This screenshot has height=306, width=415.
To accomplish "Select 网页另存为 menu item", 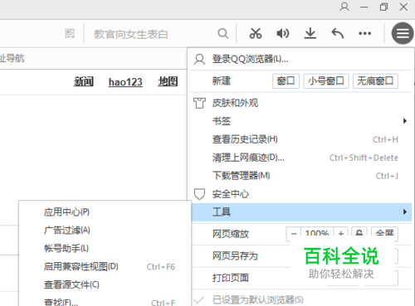I will (235, 256).
